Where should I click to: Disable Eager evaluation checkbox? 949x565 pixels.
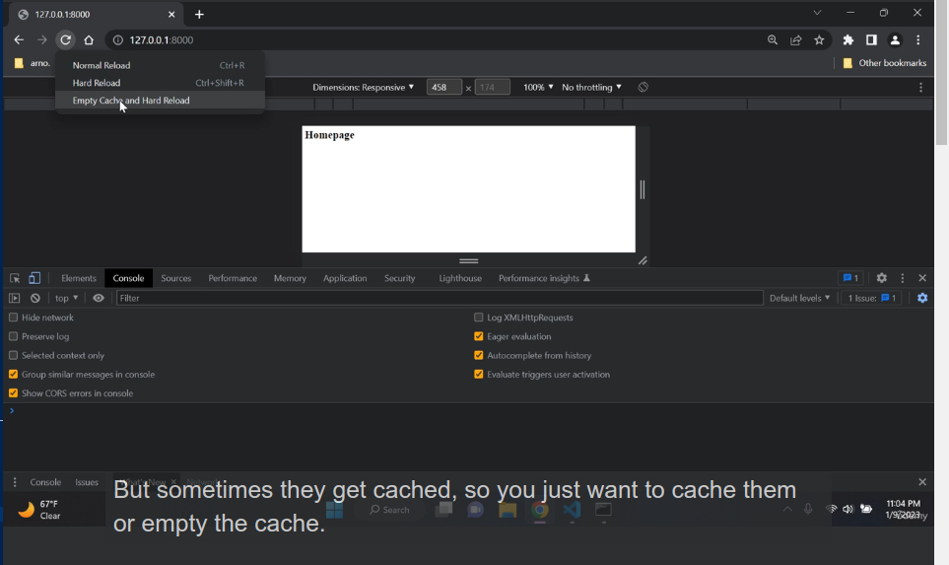pyautogui.click(x=479, y=336)
